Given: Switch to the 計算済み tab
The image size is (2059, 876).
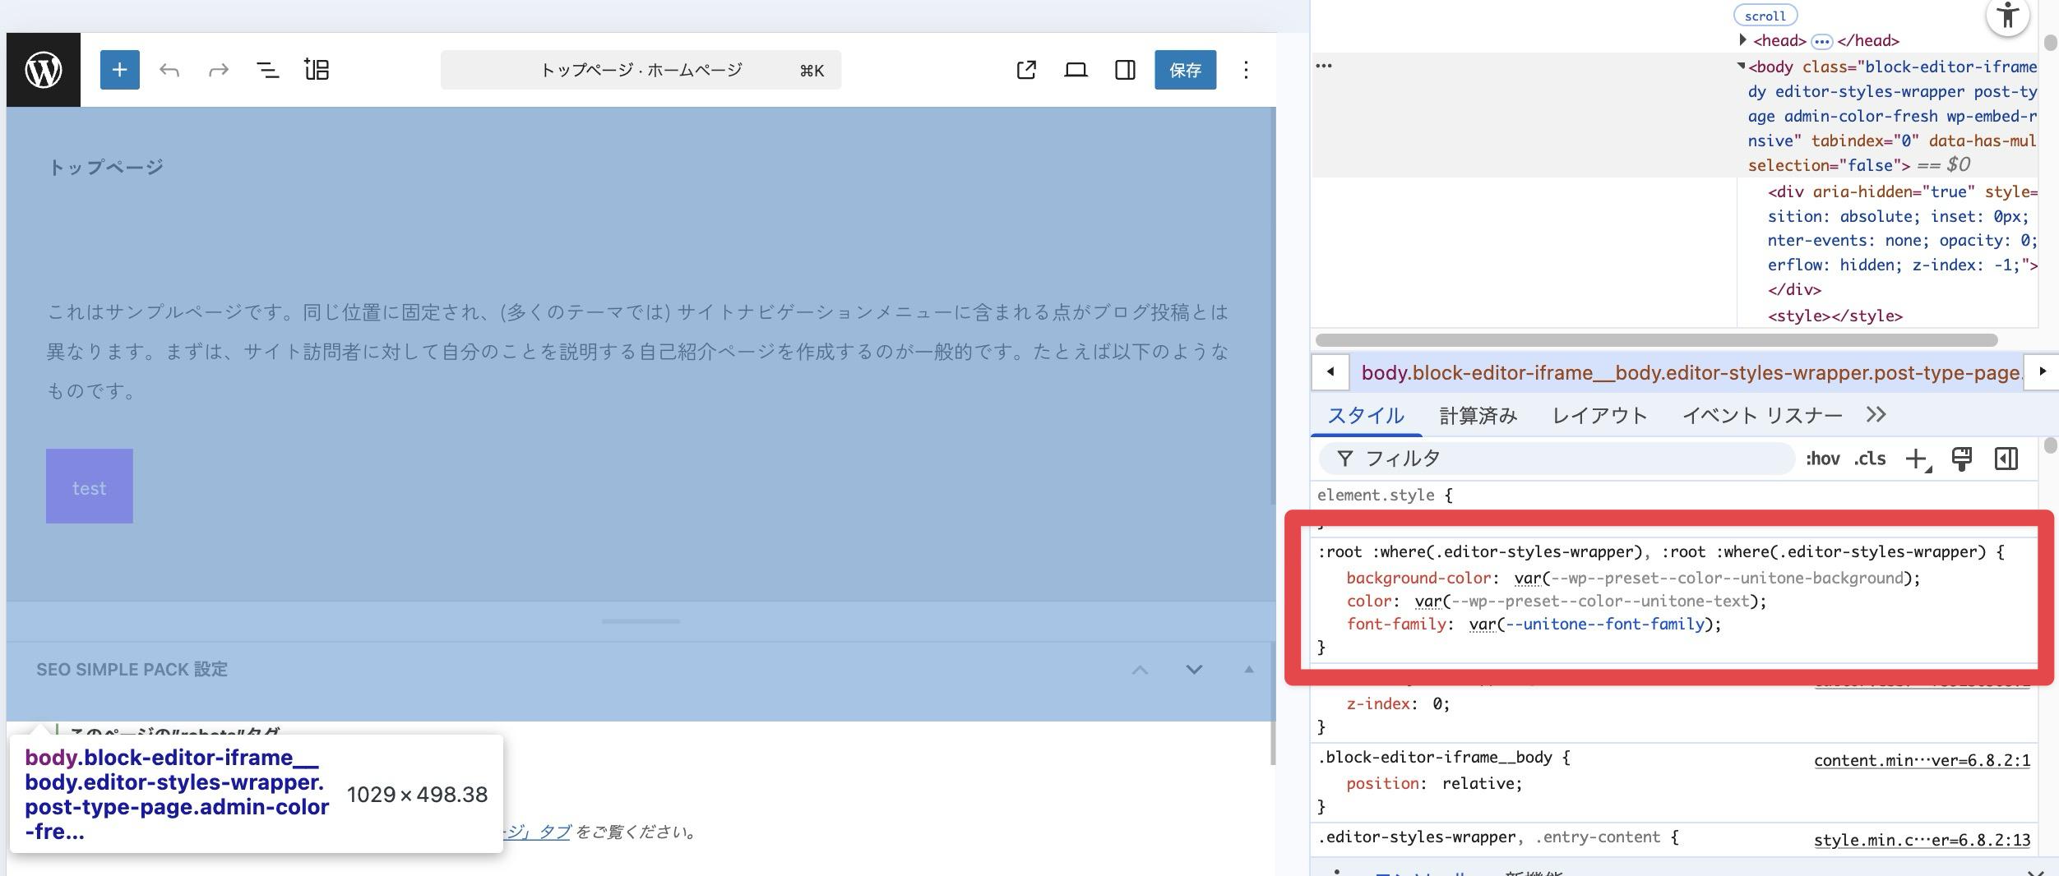Looking at the screenshot, I should tap(1478, 416).
